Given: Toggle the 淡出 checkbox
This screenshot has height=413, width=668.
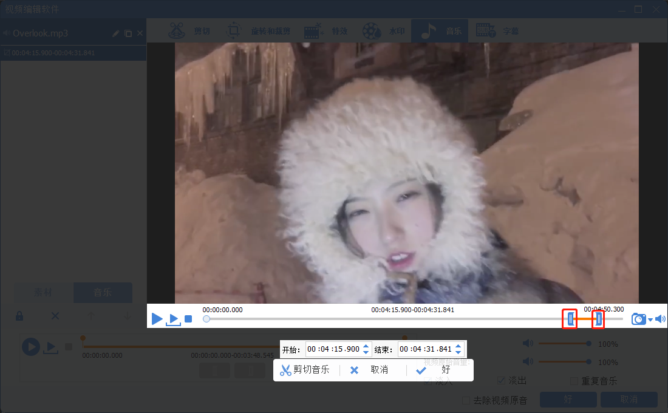Looking at the screenshot, I should click(501, 380).
